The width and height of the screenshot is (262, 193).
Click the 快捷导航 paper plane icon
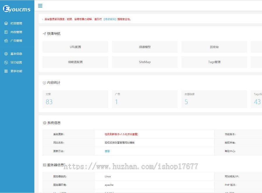pyautogui.click(x=44, y=34)
